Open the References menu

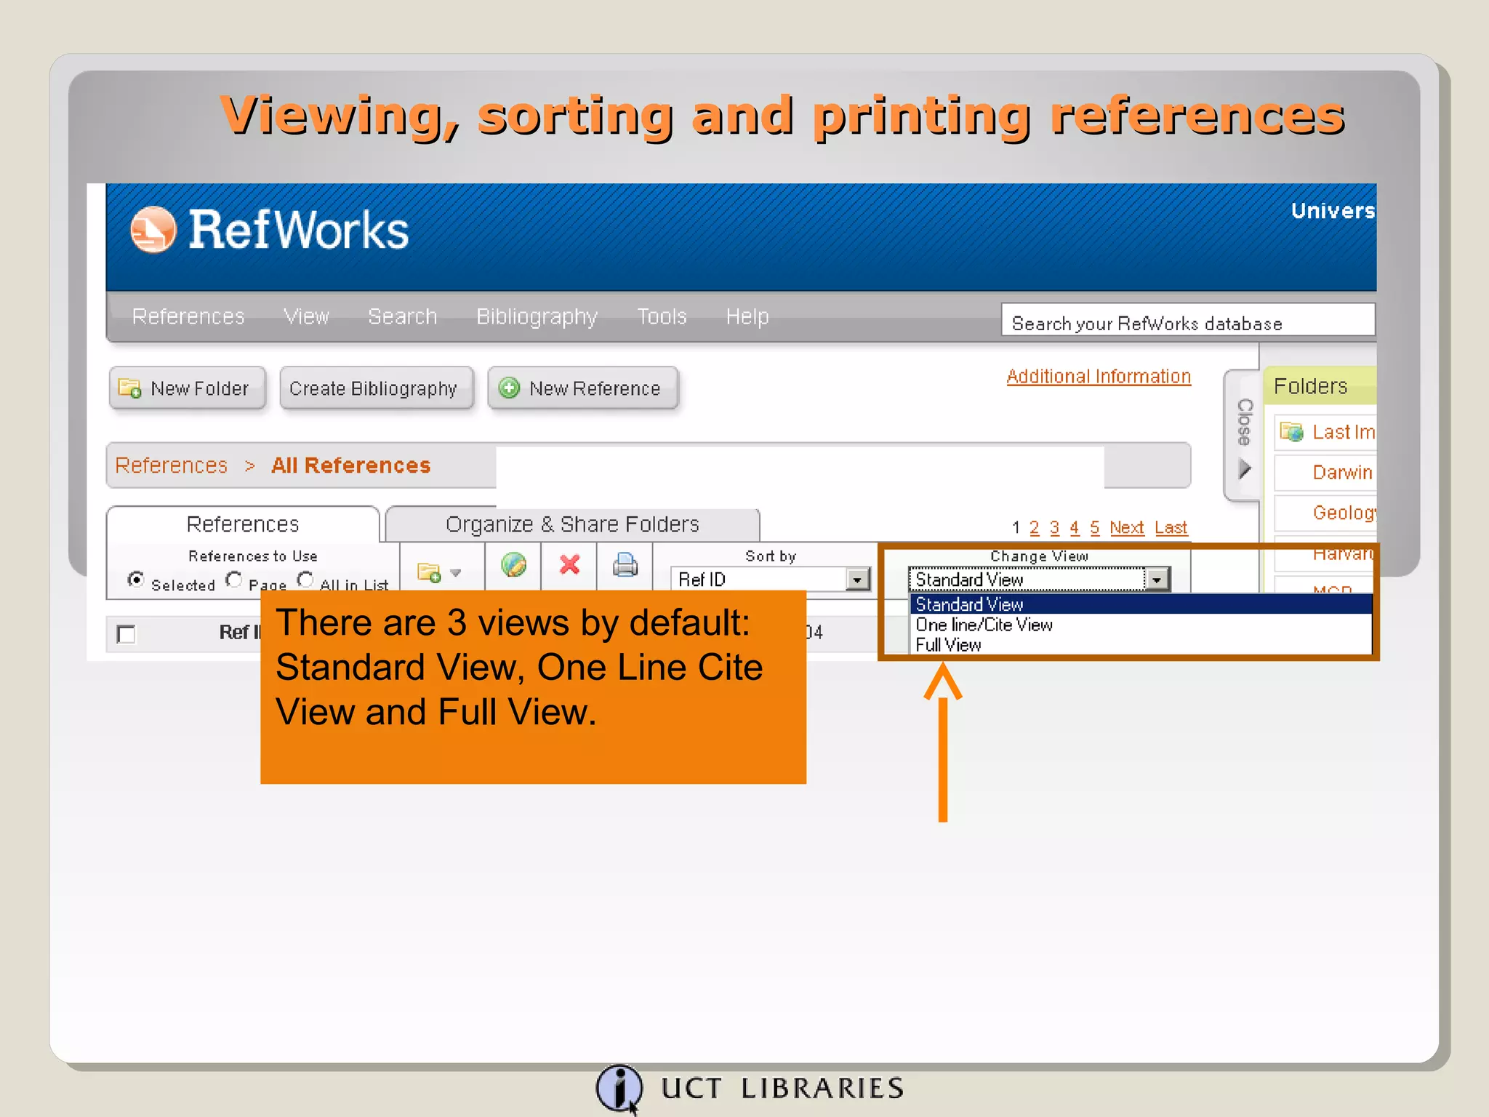click(x=188, y=316)
